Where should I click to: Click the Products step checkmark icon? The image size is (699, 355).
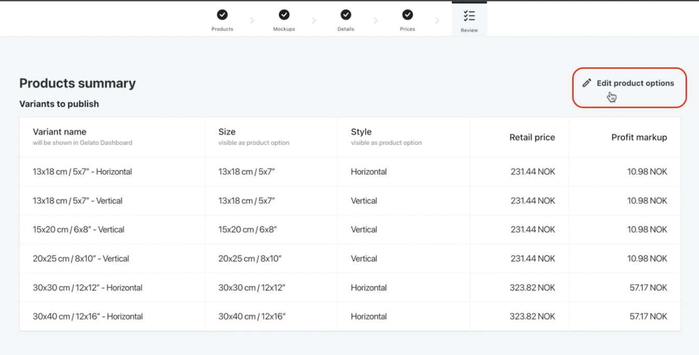222,15
